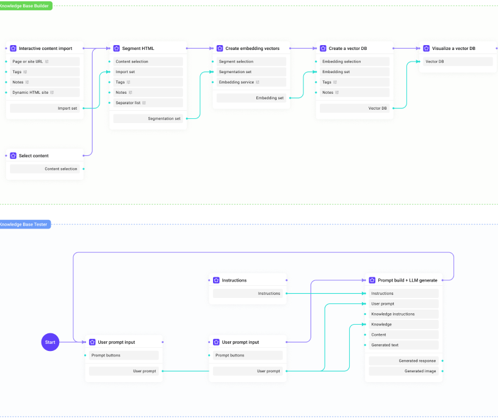Image resolution: width=498 pixels, height=418 pixels.
Task: Click the Interactive content import node icon
Action: pos(13,48)
